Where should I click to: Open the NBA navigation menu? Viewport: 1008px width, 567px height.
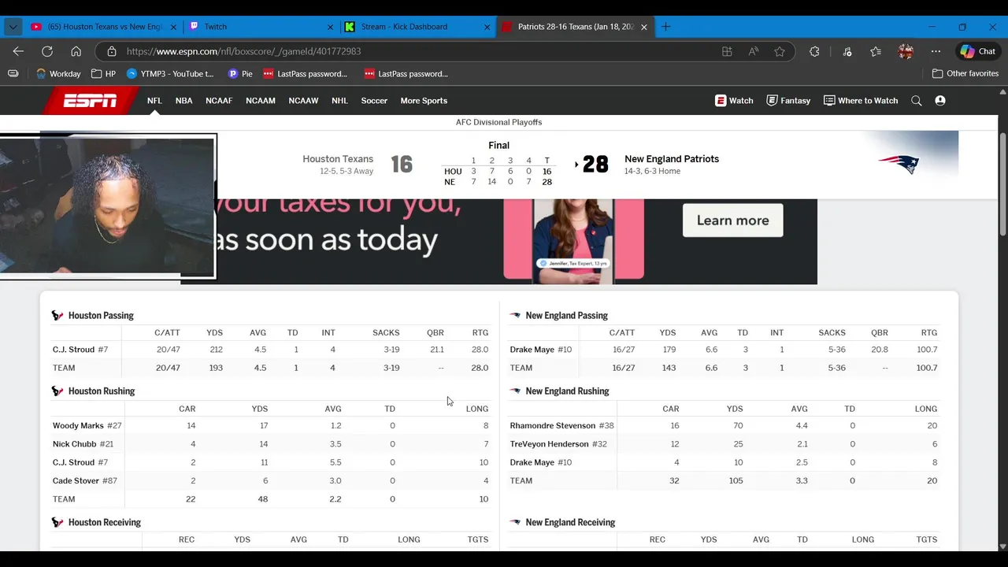[183, 101]
